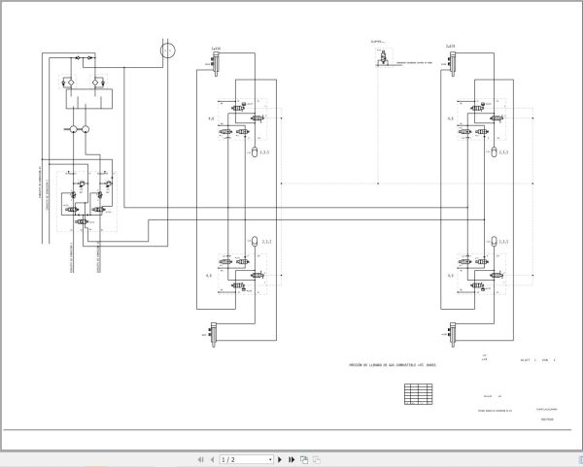The height and width of the screenshot is (467, 583).
Task: Click the greyed-out next view icon
Action: coord(317,459)
